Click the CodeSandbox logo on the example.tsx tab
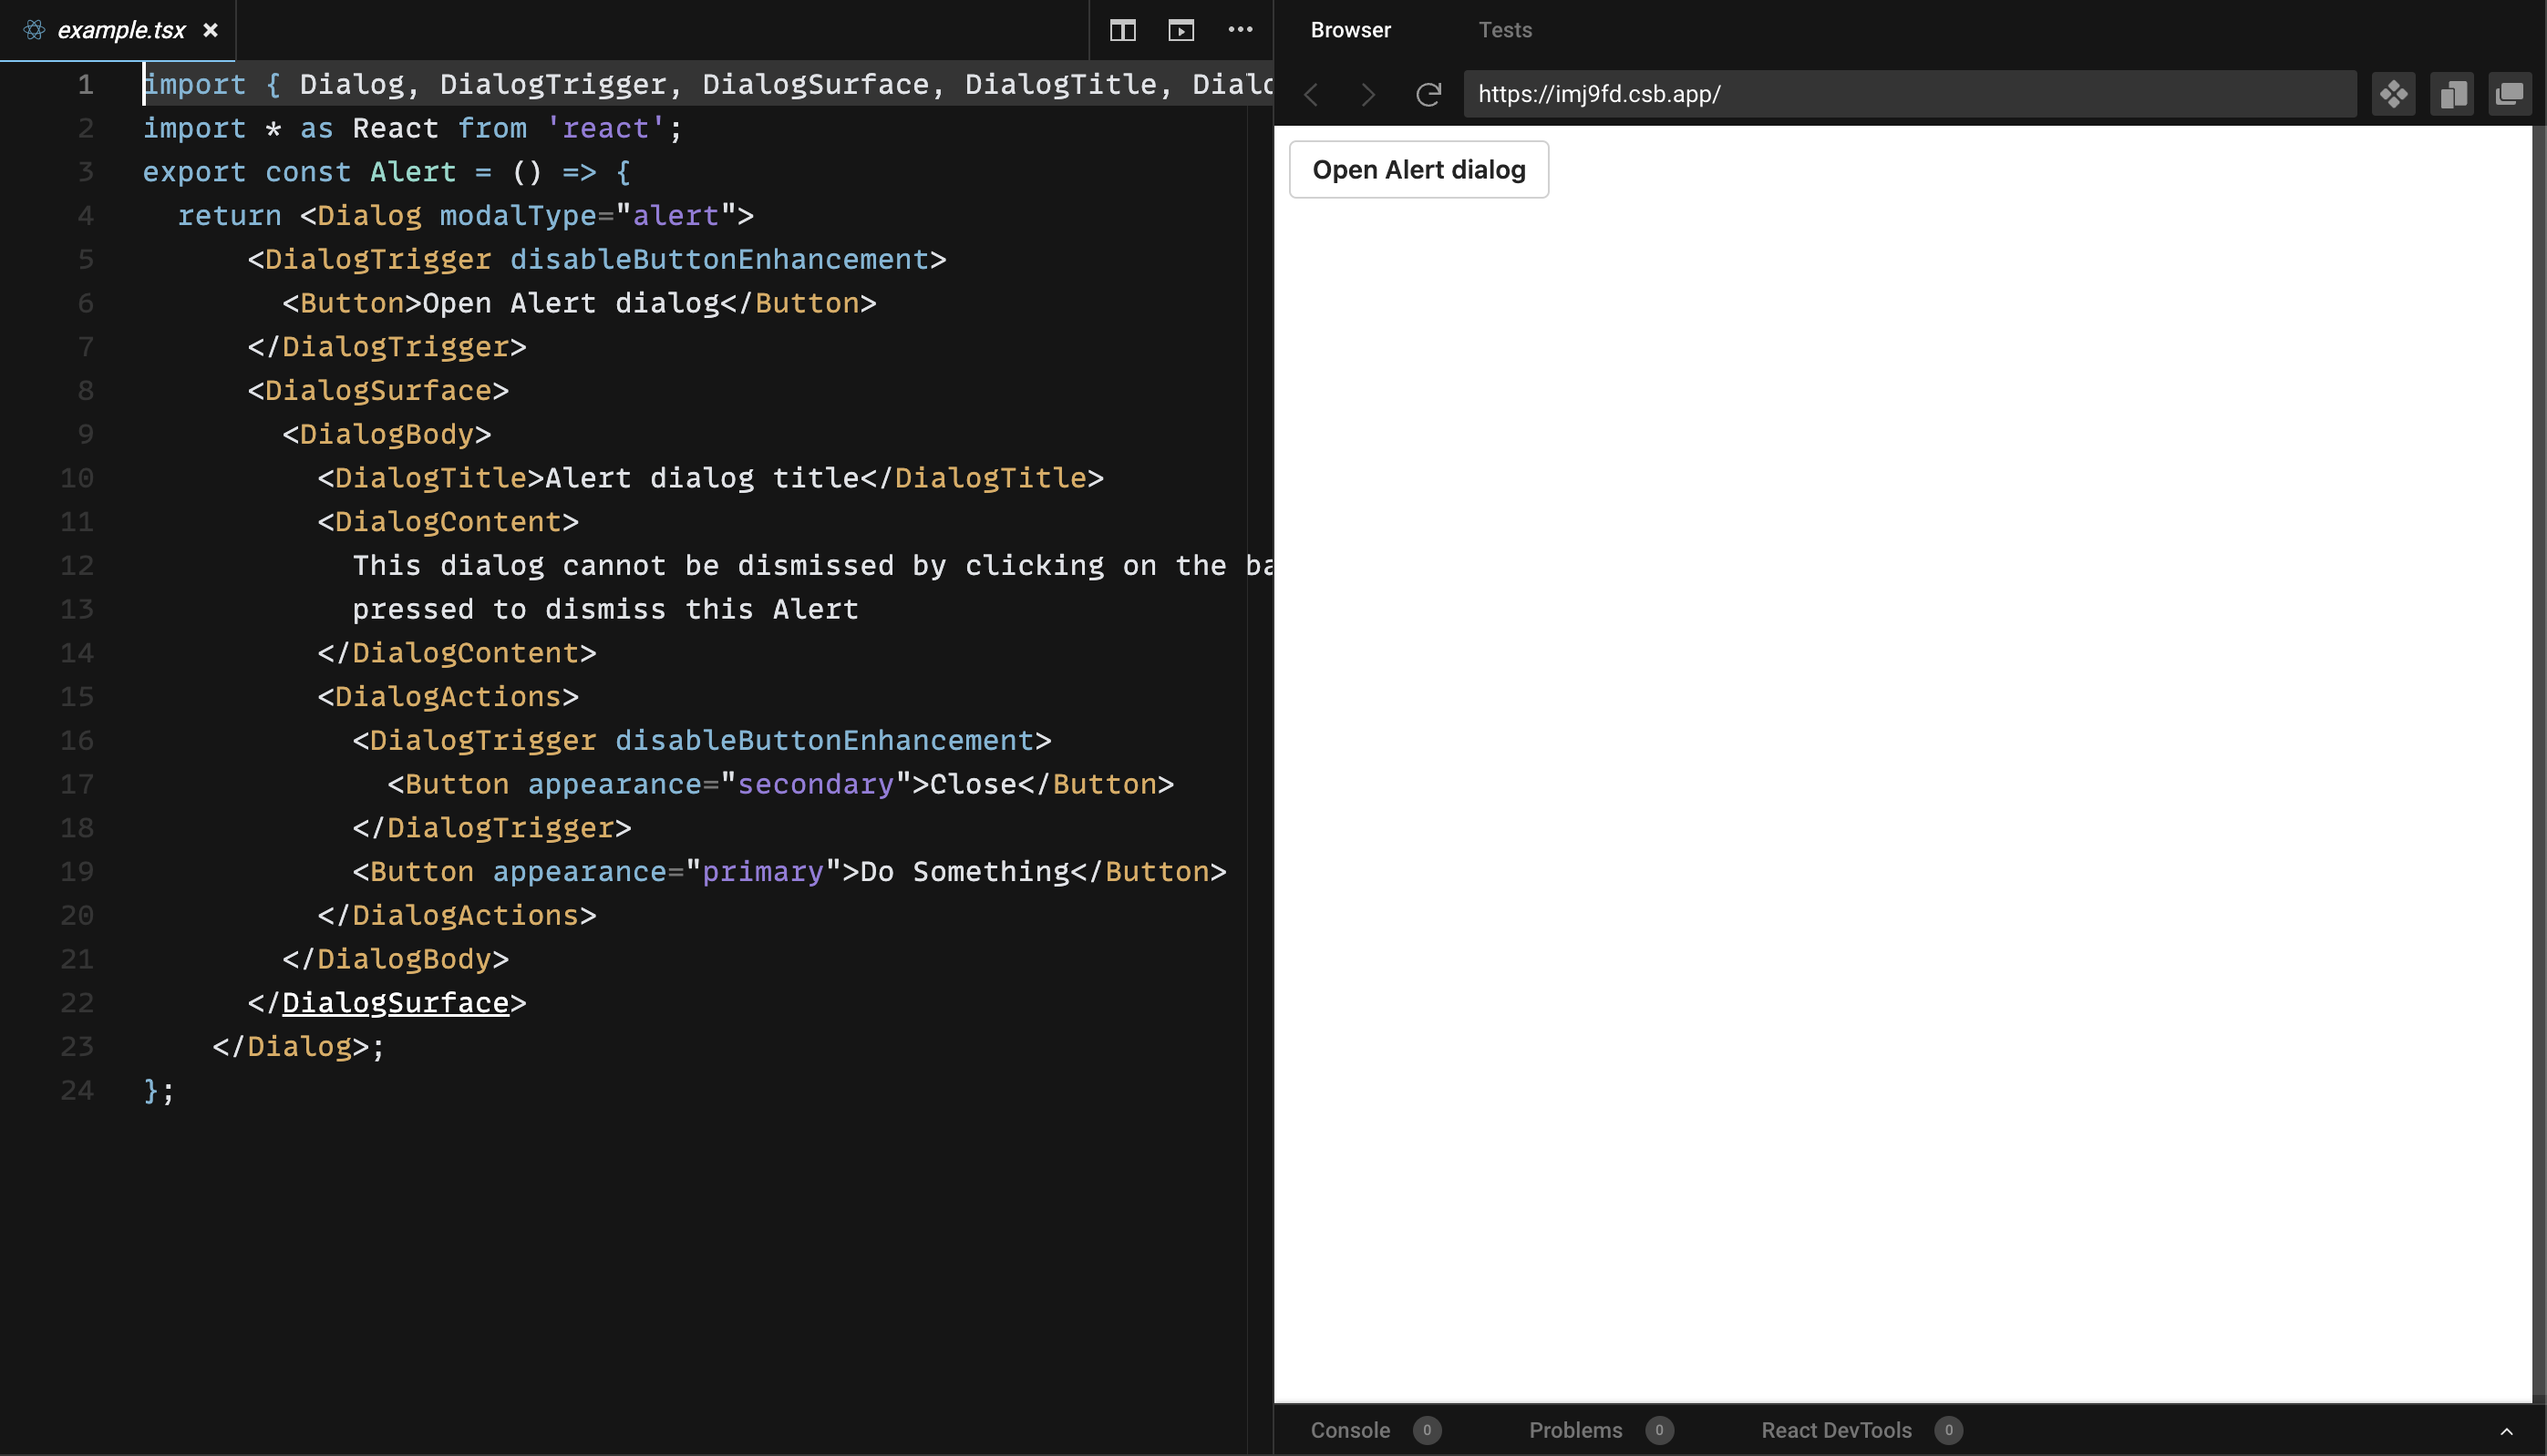Viewport: 2547px width, 1456px height. coord(33,30)
